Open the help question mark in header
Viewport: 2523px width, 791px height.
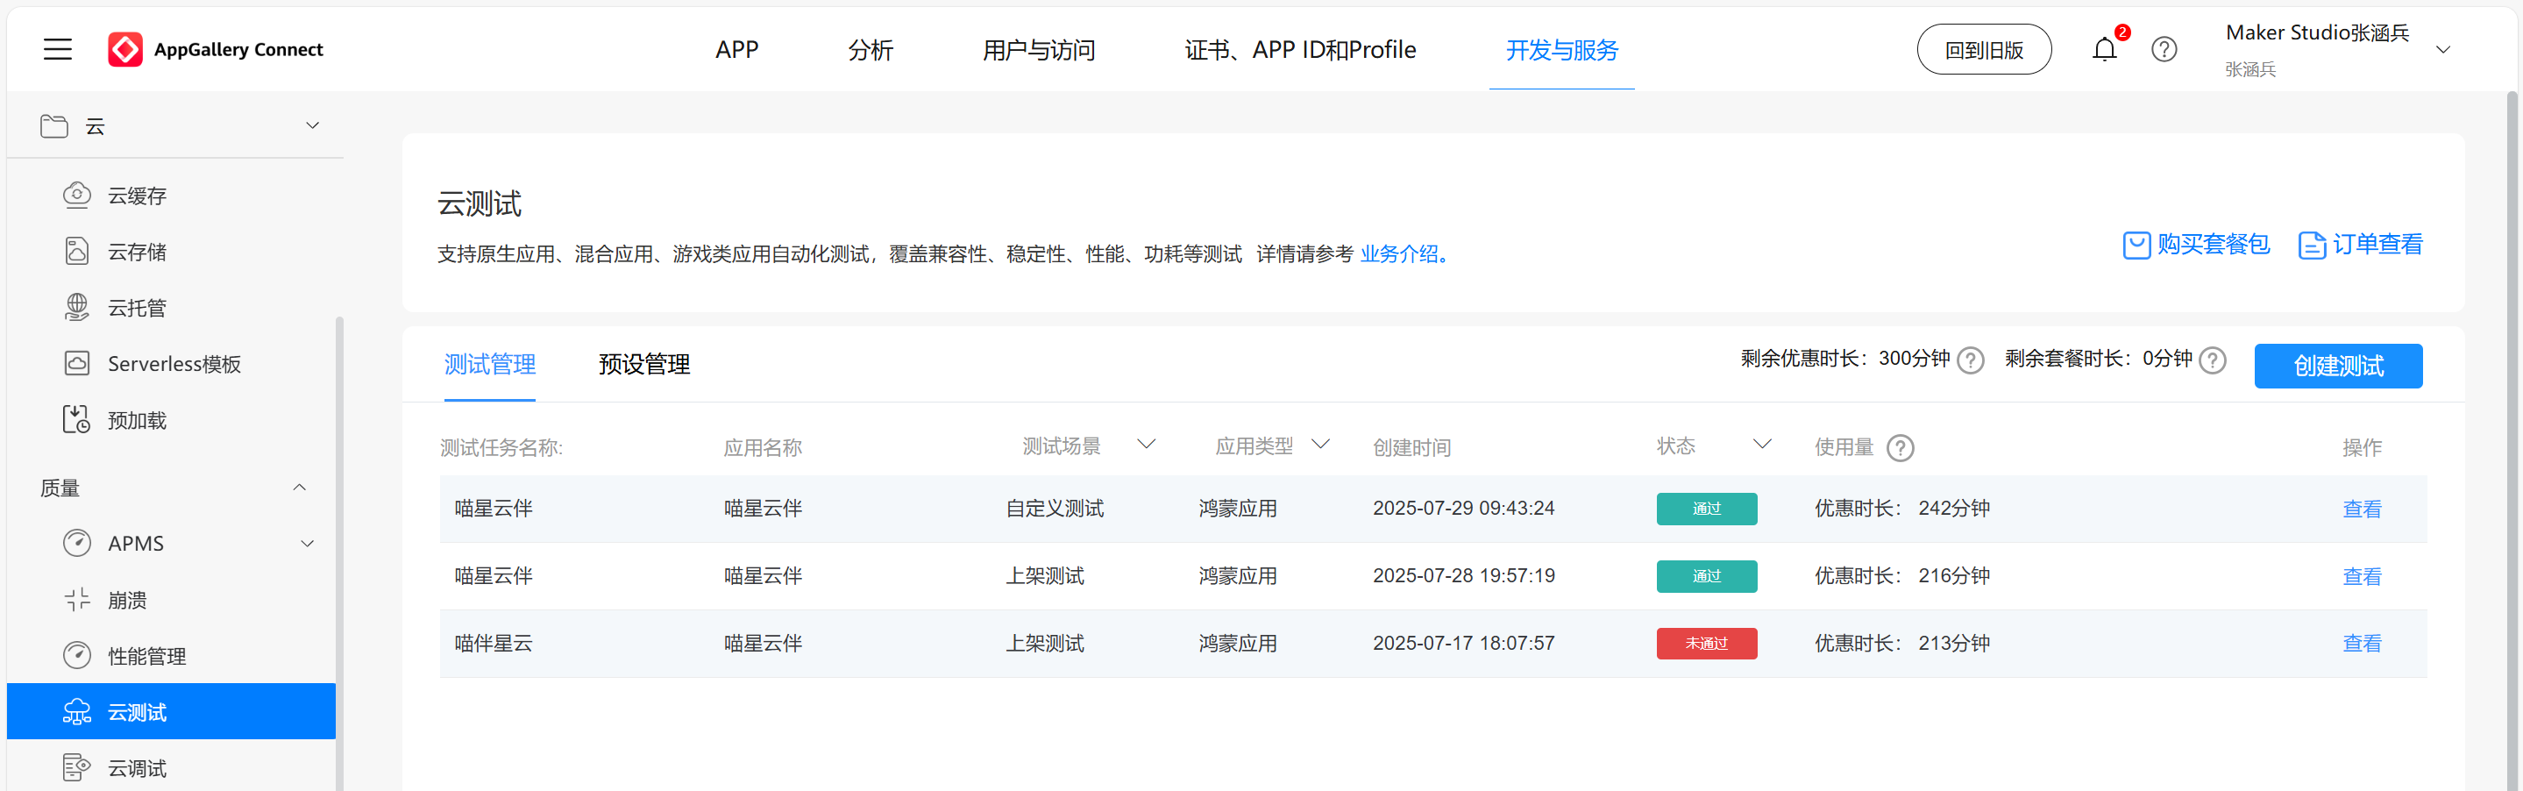pos(2164,49)
